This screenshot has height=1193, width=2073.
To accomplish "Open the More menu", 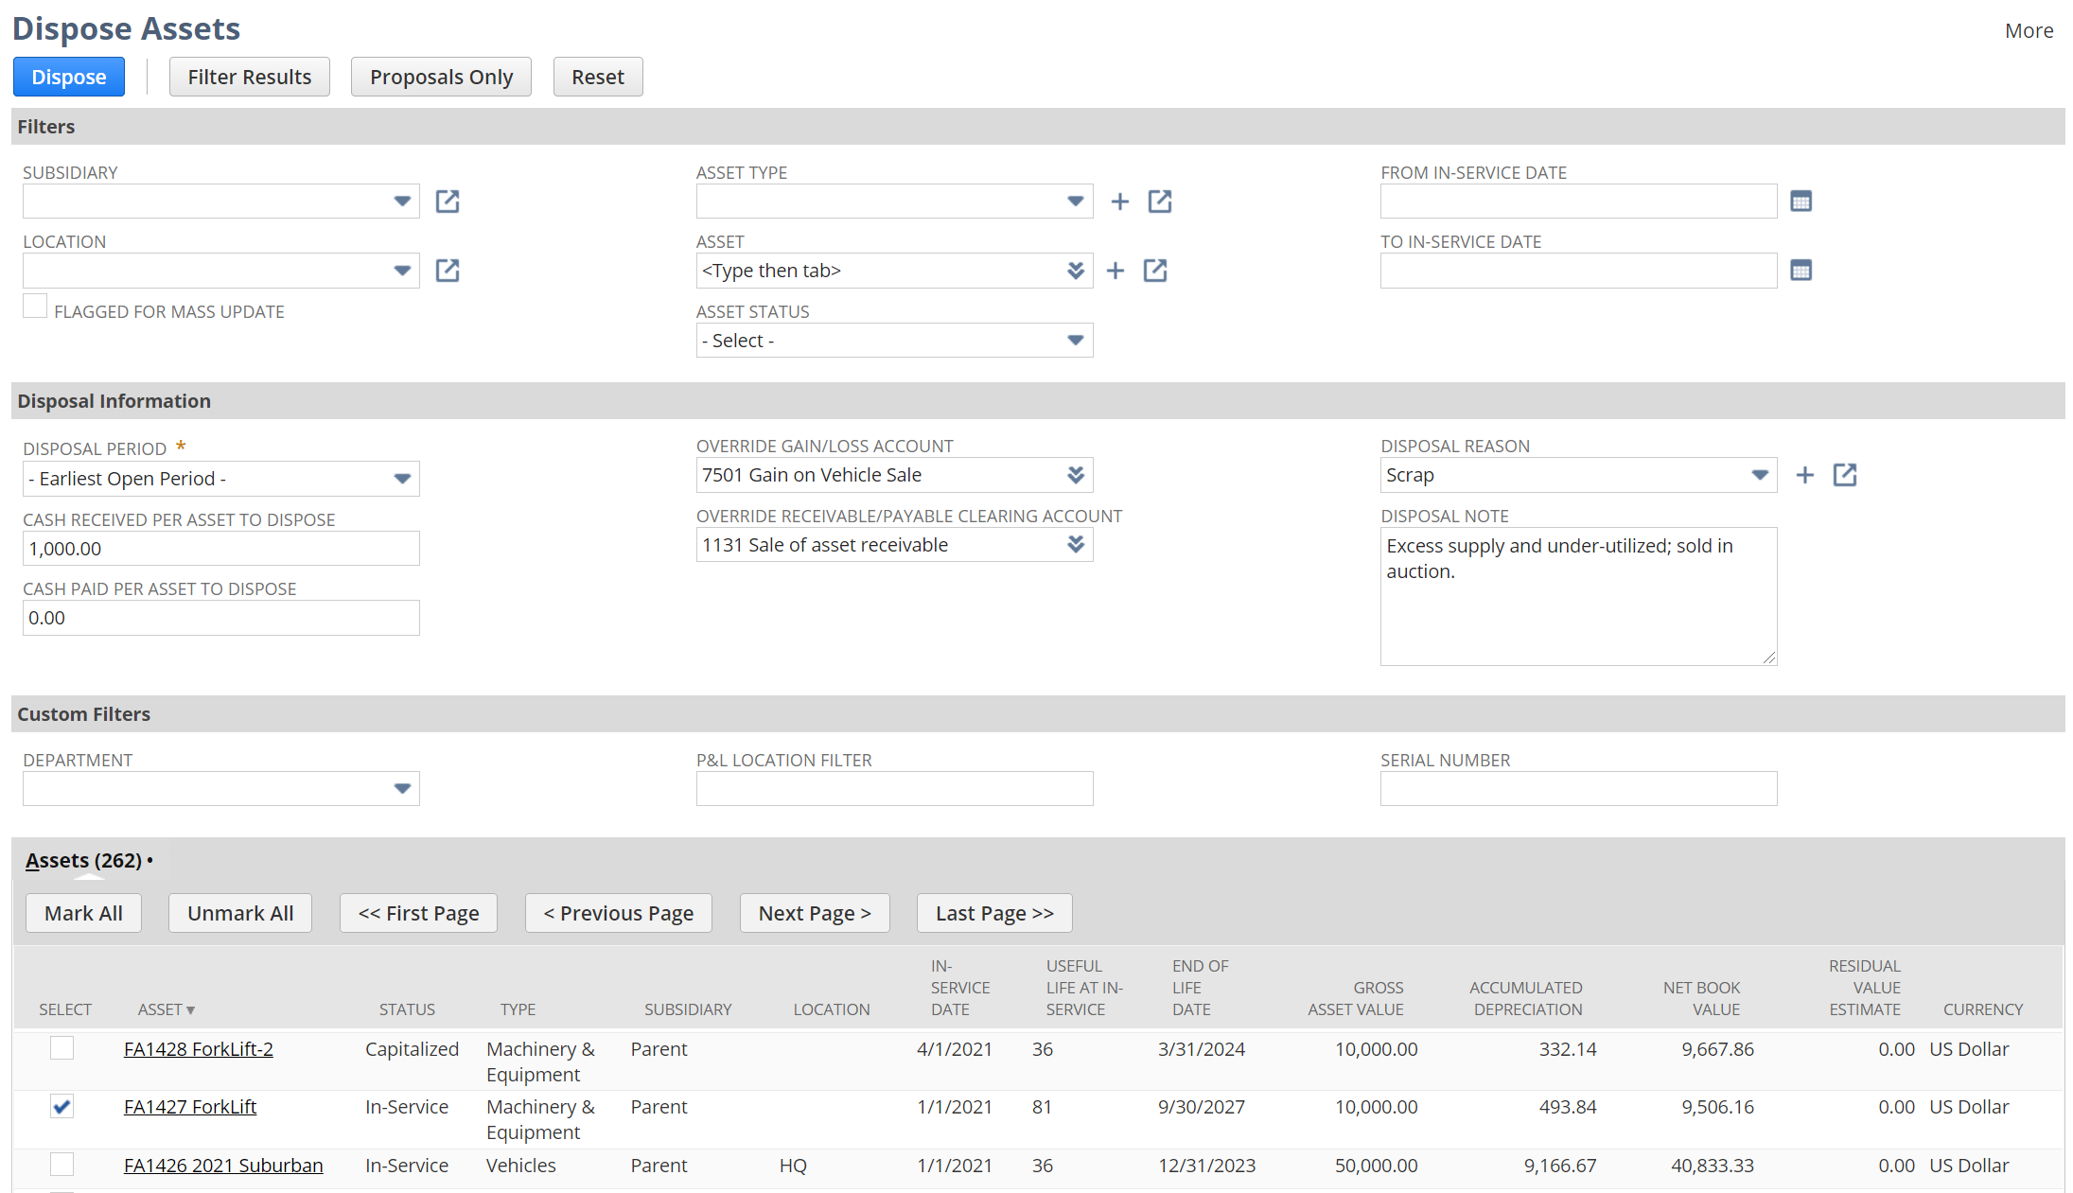I will pos(2028,30).
